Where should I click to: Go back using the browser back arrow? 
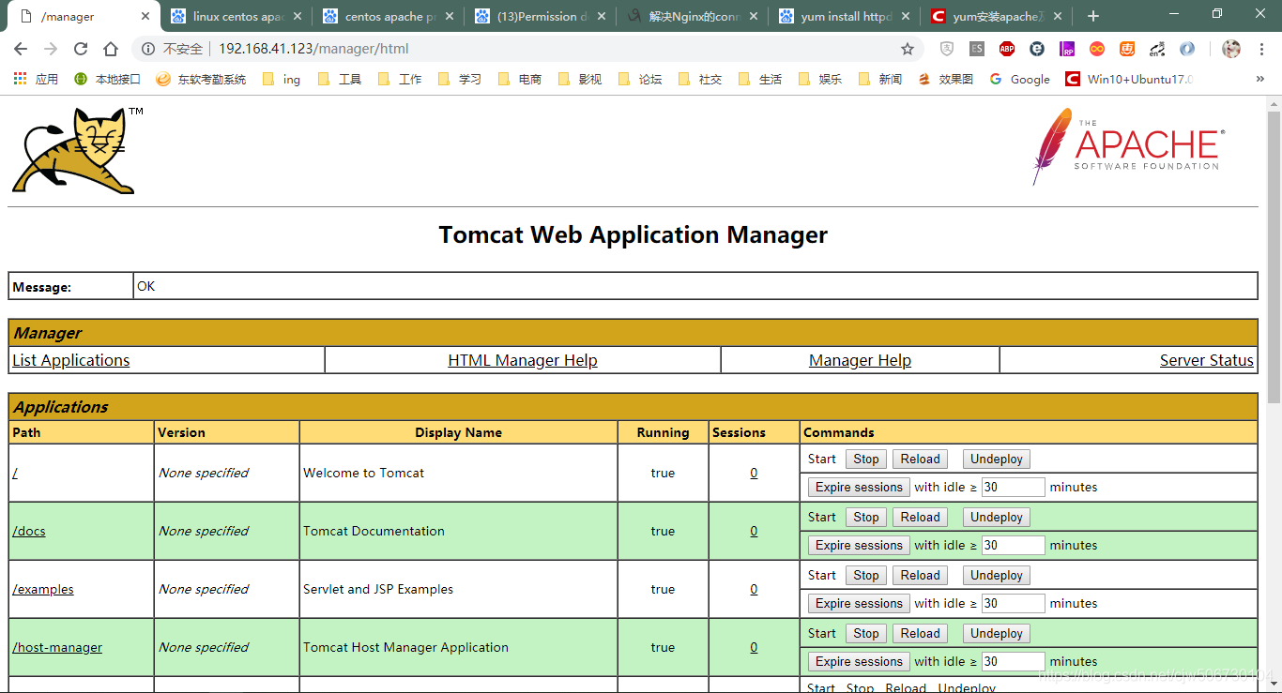click(x=21, y=49)
